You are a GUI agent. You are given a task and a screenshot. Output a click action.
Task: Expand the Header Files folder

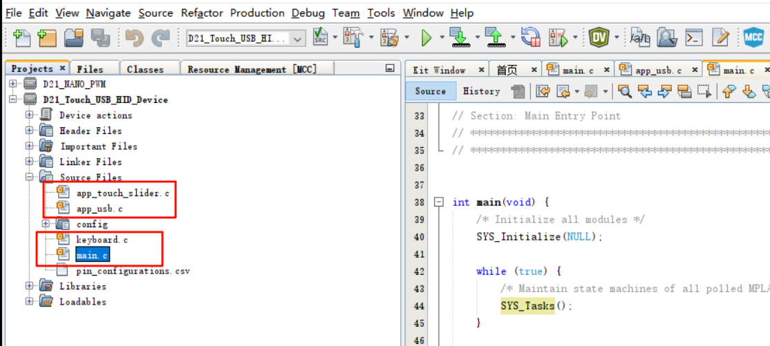click(x=30, y=131)
